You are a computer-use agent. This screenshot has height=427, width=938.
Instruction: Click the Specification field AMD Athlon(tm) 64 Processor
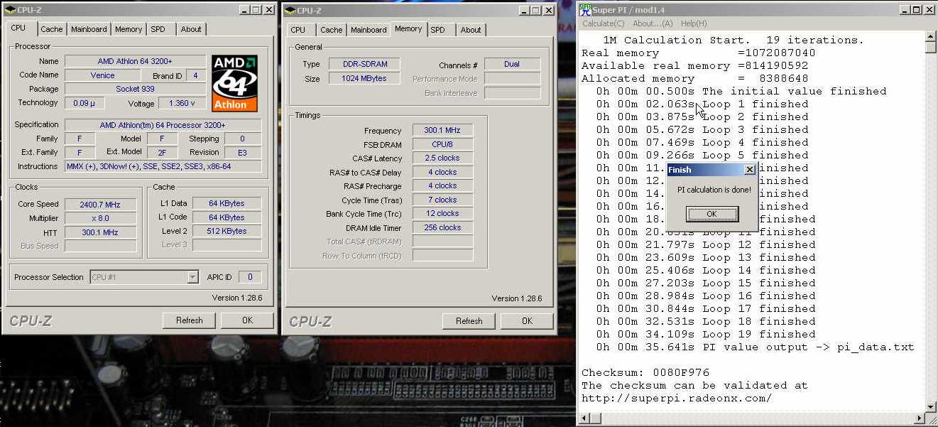(163, 125)
